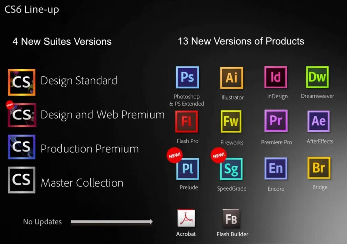
Task: Click the 'Dreamweaver' caption
Action: [x=318, y=96]
